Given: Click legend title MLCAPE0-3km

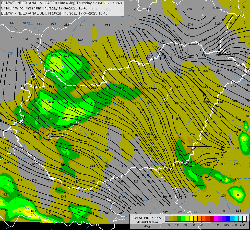Looking at the screenshot, I should click(147, 222).
